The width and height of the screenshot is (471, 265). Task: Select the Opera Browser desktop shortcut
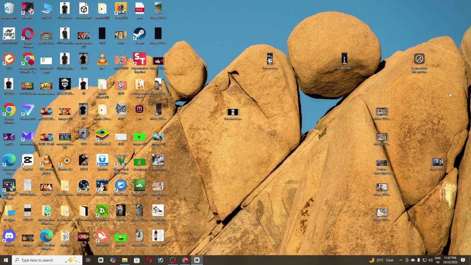[28, 38]
